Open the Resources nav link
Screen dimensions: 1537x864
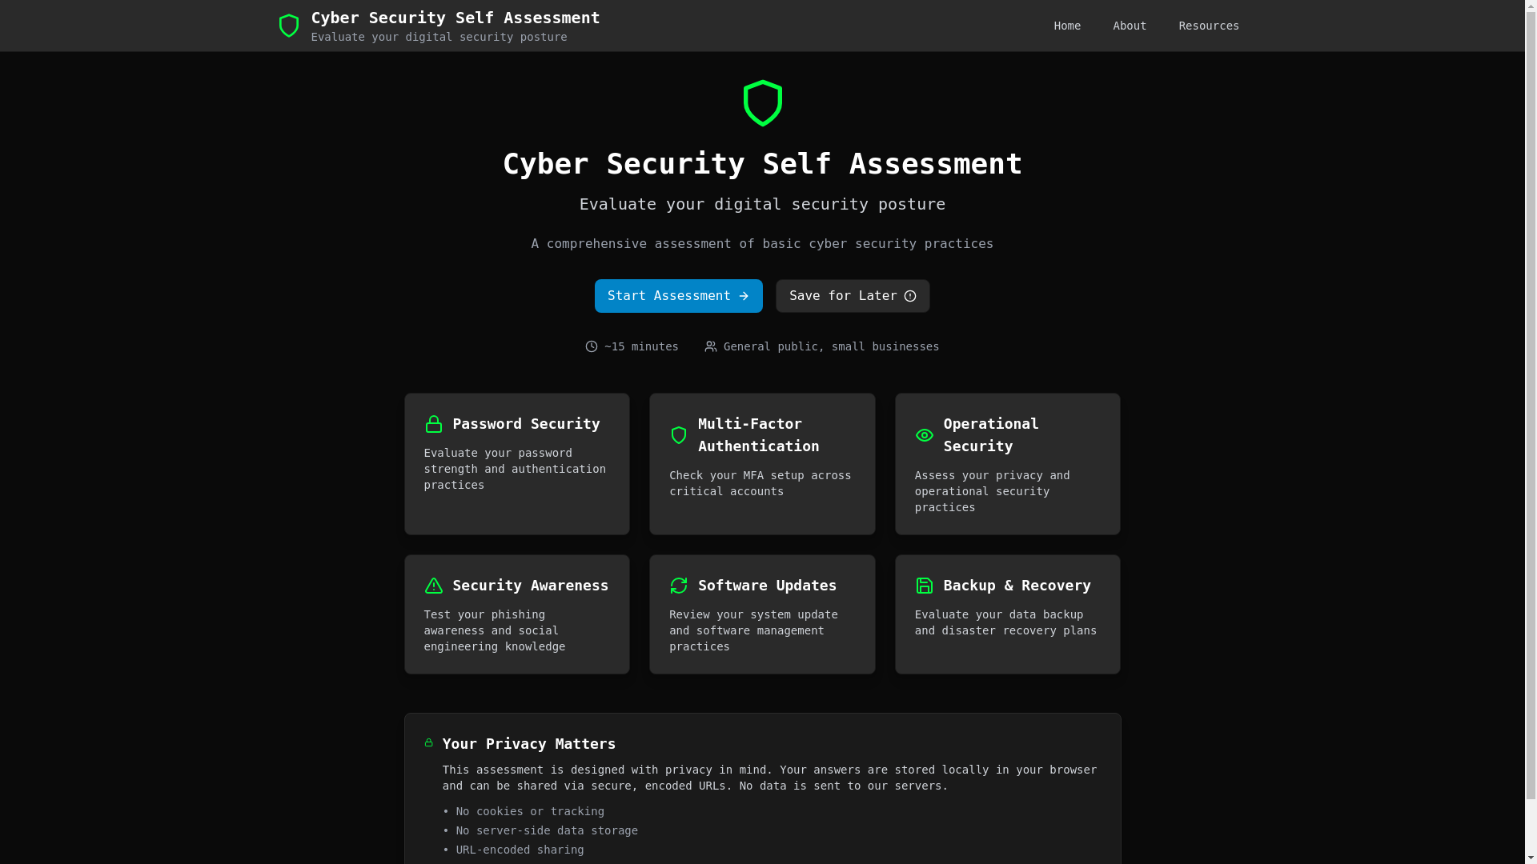pyautogui.click(x=1209, y=26)
